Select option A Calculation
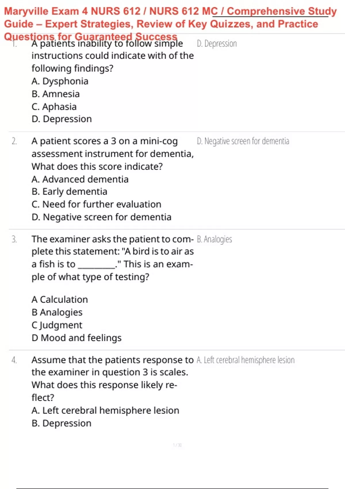The width and height of the screenshot is (345, 489). click(60, 299)
